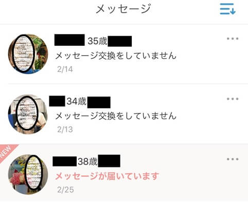Click the 2/13 date stamp
The width and height of the screenshot is (248, 214).
(65, 129)
